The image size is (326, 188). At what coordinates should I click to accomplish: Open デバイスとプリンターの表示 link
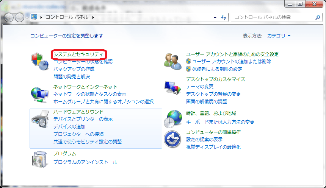pos(83,119)
